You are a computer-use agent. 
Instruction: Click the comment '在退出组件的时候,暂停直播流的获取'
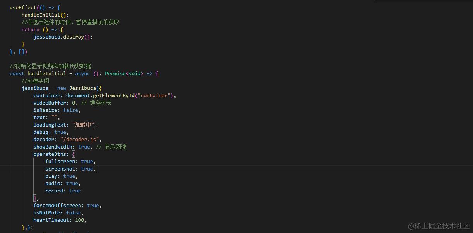[x=70, y=22]
